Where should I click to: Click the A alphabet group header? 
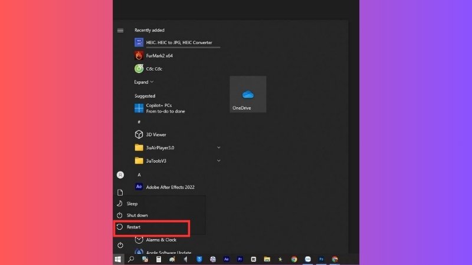(139, 175)
